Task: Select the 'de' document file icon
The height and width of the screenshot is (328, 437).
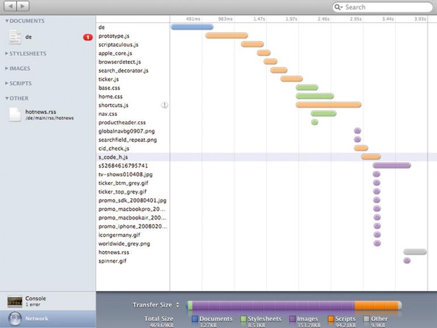Action: (15, 37)
